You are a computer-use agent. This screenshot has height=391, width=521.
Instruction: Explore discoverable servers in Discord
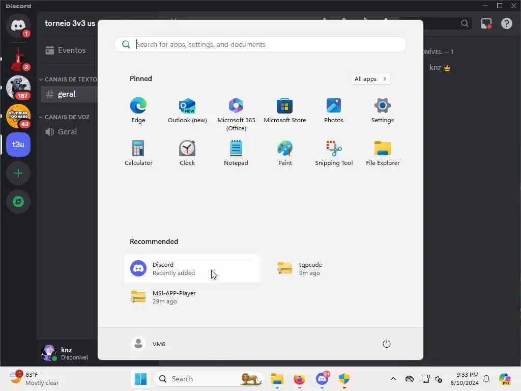(x=18, y=202)
